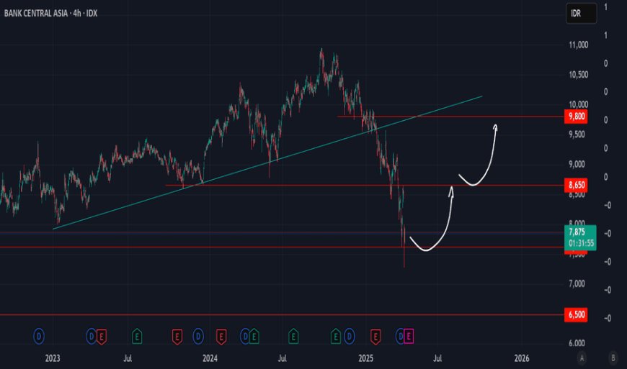Click dividend D marker just left of 2025
This screenshot has width=627, height=369.
pyautogui.click(x=349, y=335)
